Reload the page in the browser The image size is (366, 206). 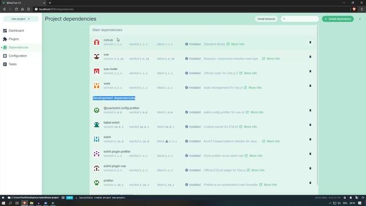pyautogui.click(x=17, y=9)
